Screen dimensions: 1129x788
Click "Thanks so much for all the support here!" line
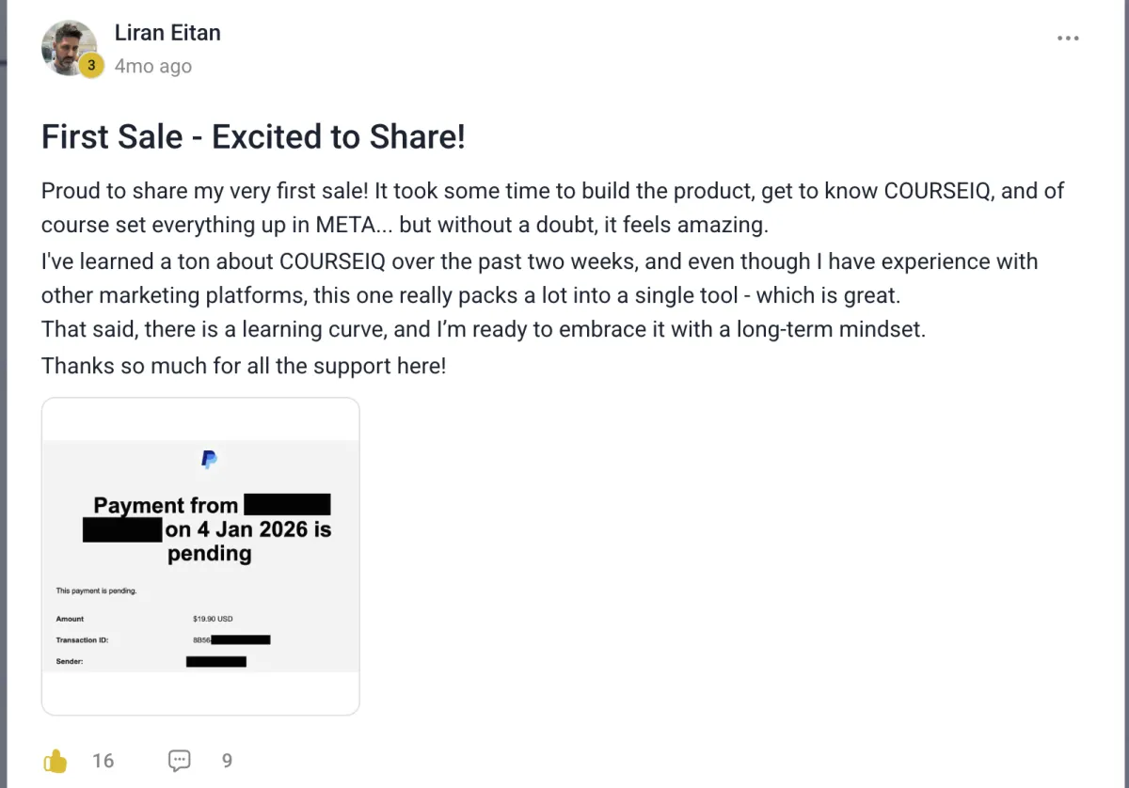(x=244, y=366)
